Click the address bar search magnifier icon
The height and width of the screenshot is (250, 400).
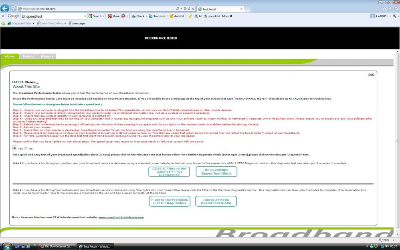pyautogui.click(x=178, y=9)
